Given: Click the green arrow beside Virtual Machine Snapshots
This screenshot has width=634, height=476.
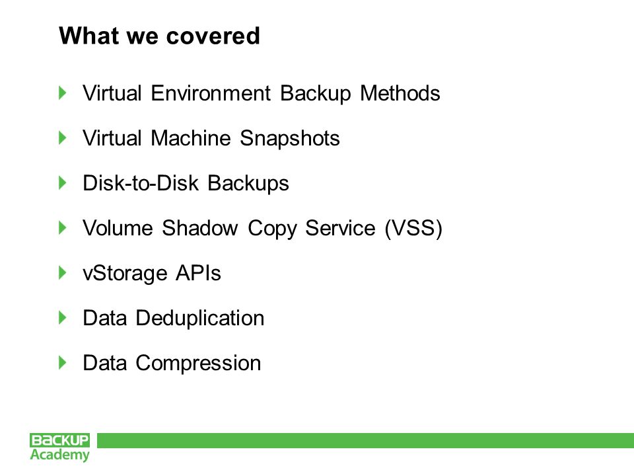Looking at the screenshot, I should click(62, 138).
